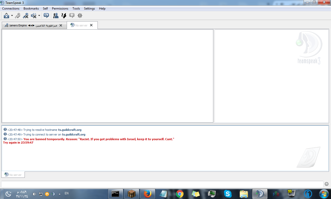
Task: Open the blue notebook taskbar icon
Action: (x=164, y=194)
